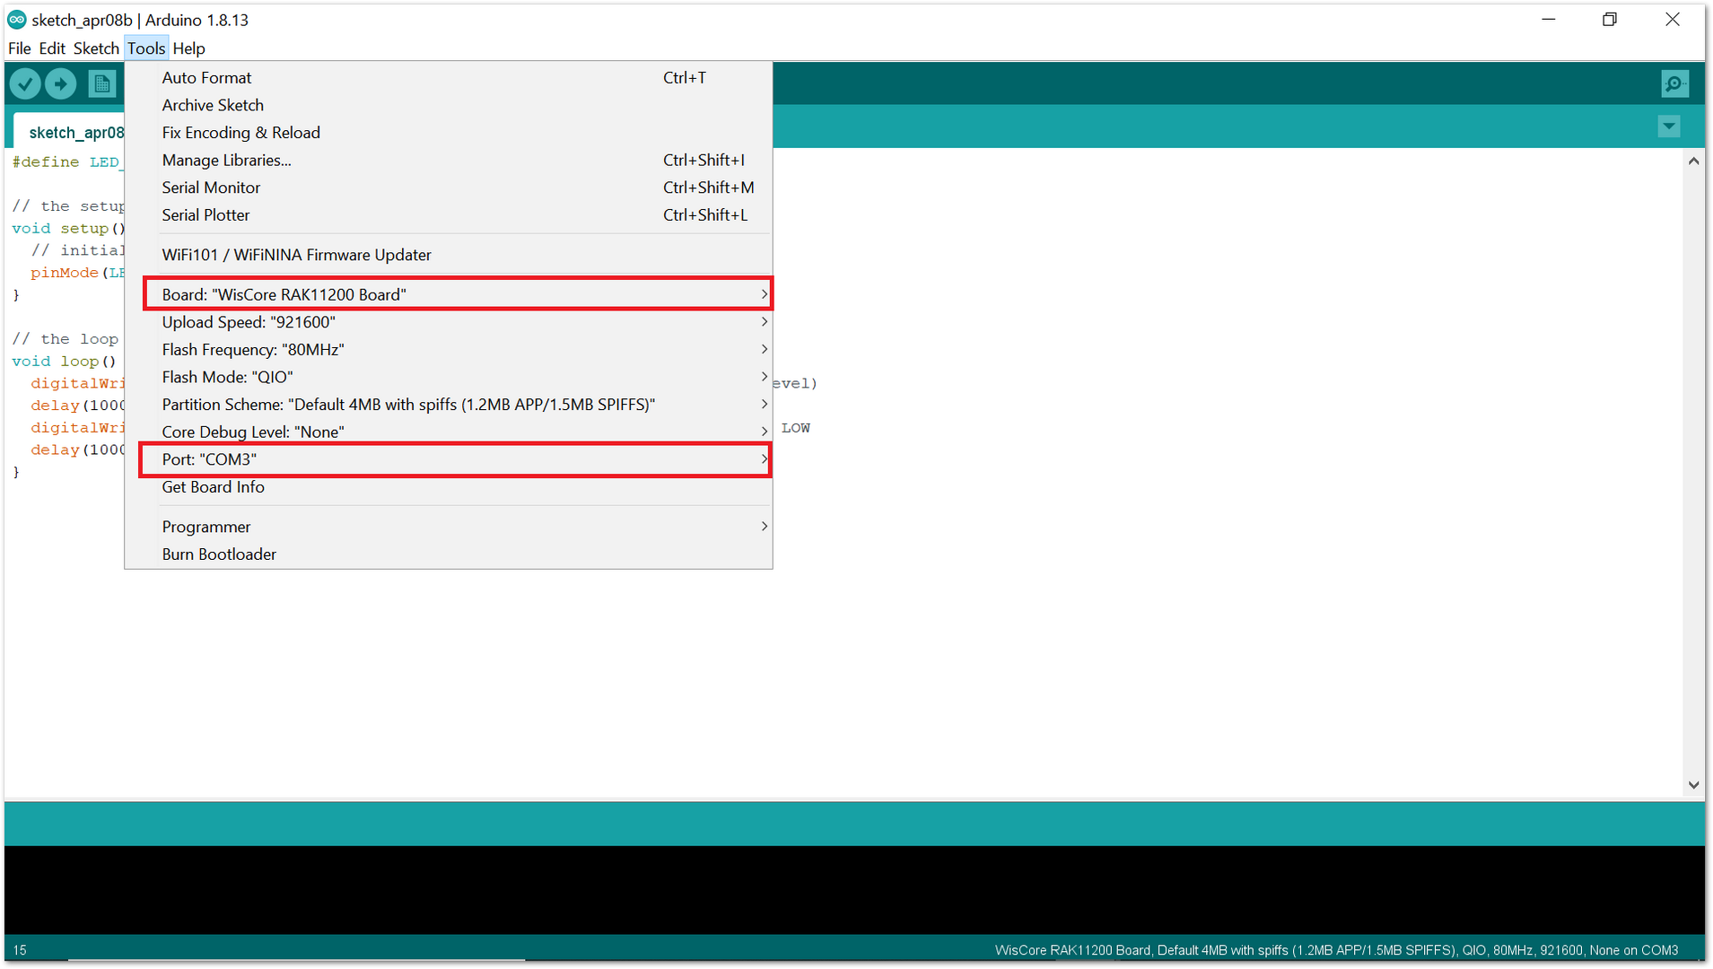This screenshot has width=1713, height=969.
Task: Click Get Board Info
Action: point(448,487)
